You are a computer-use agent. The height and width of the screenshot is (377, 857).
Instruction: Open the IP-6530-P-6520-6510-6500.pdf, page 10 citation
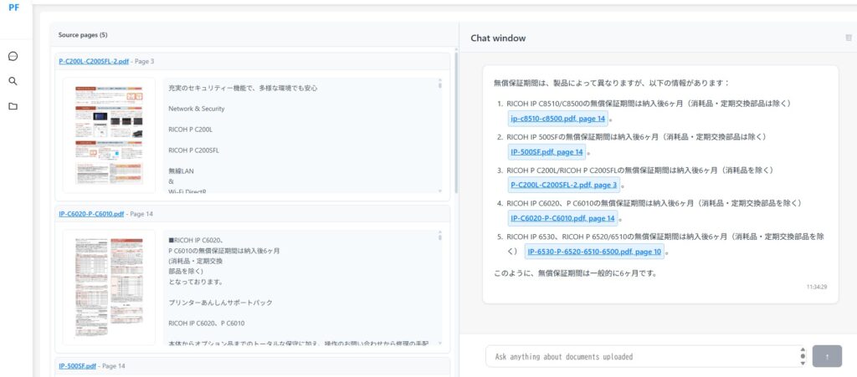point(594,251)
